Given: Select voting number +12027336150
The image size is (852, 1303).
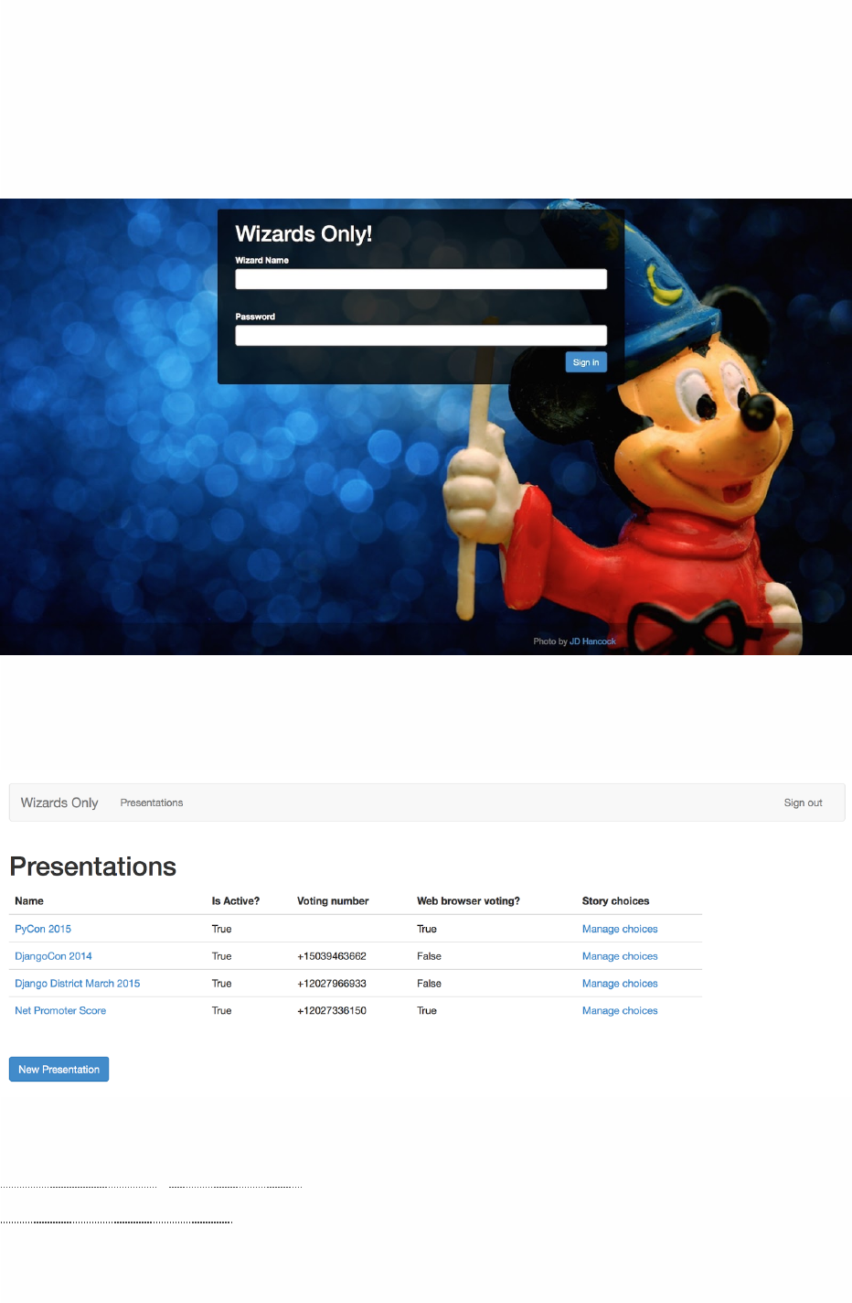Looking at the screenshot, I should tap(332, 1011).
